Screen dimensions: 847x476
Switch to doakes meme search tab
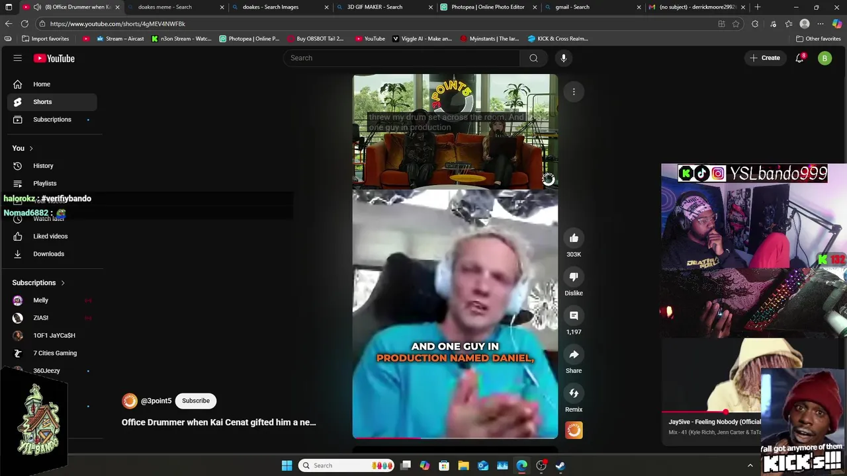click(174, 7)
